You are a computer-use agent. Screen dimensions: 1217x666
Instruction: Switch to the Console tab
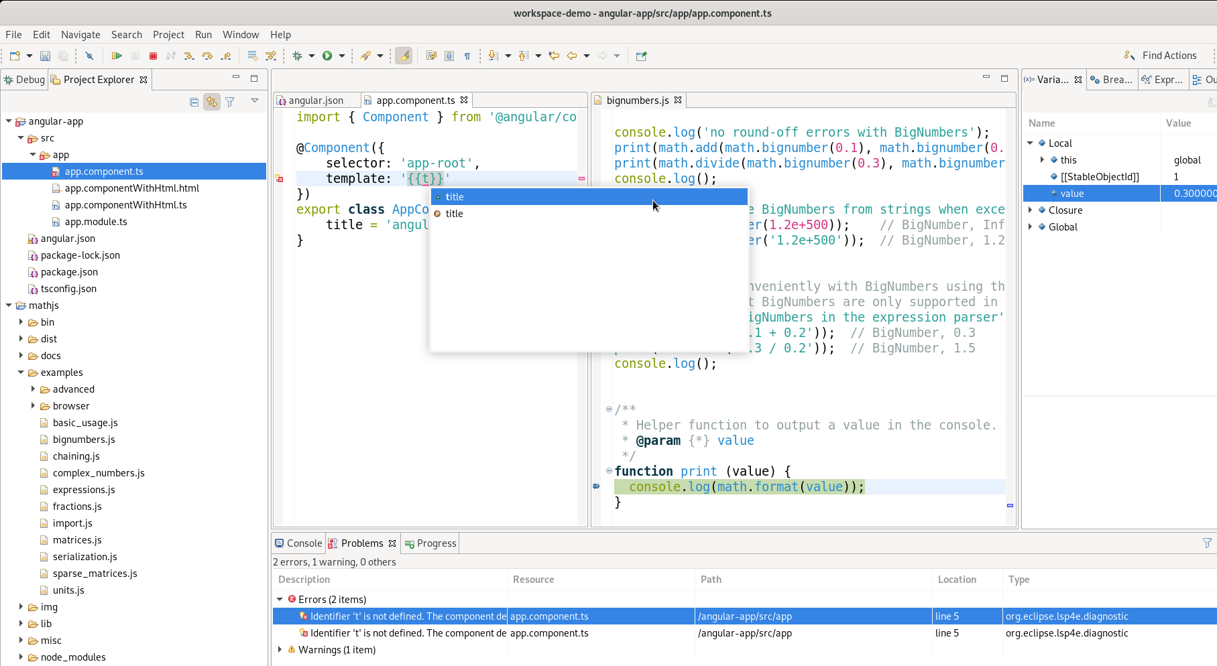pos(298,543)
